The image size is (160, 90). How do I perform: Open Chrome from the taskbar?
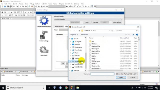point(66,88)
